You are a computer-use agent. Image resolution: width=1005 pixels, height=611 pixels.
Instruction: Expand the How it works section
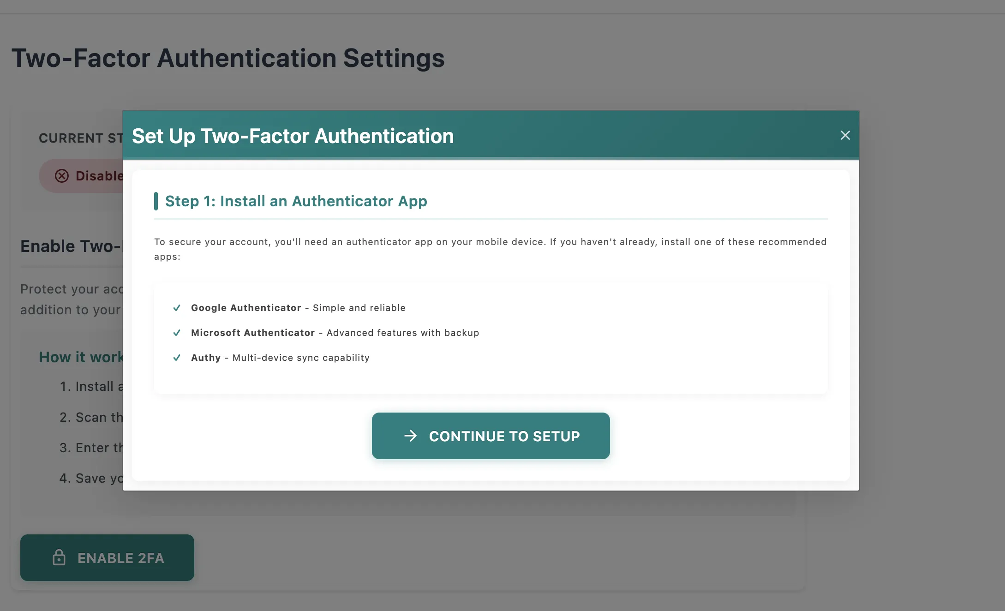pos(81,357)
